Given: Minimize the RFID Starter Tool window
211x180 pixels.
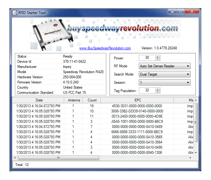Looking at the screenshot, I should [x=172, y=12].
